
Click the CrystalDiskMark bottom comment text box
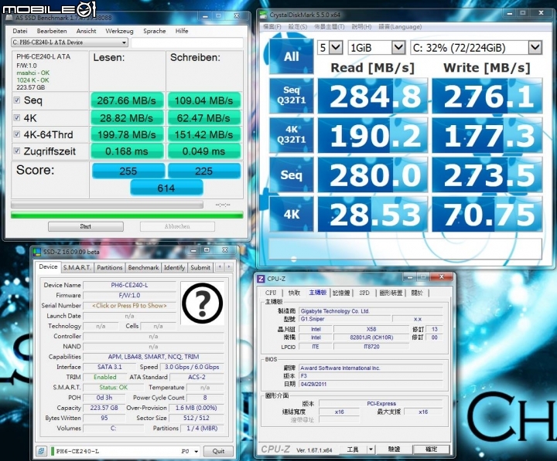click(x=405, y=248)
